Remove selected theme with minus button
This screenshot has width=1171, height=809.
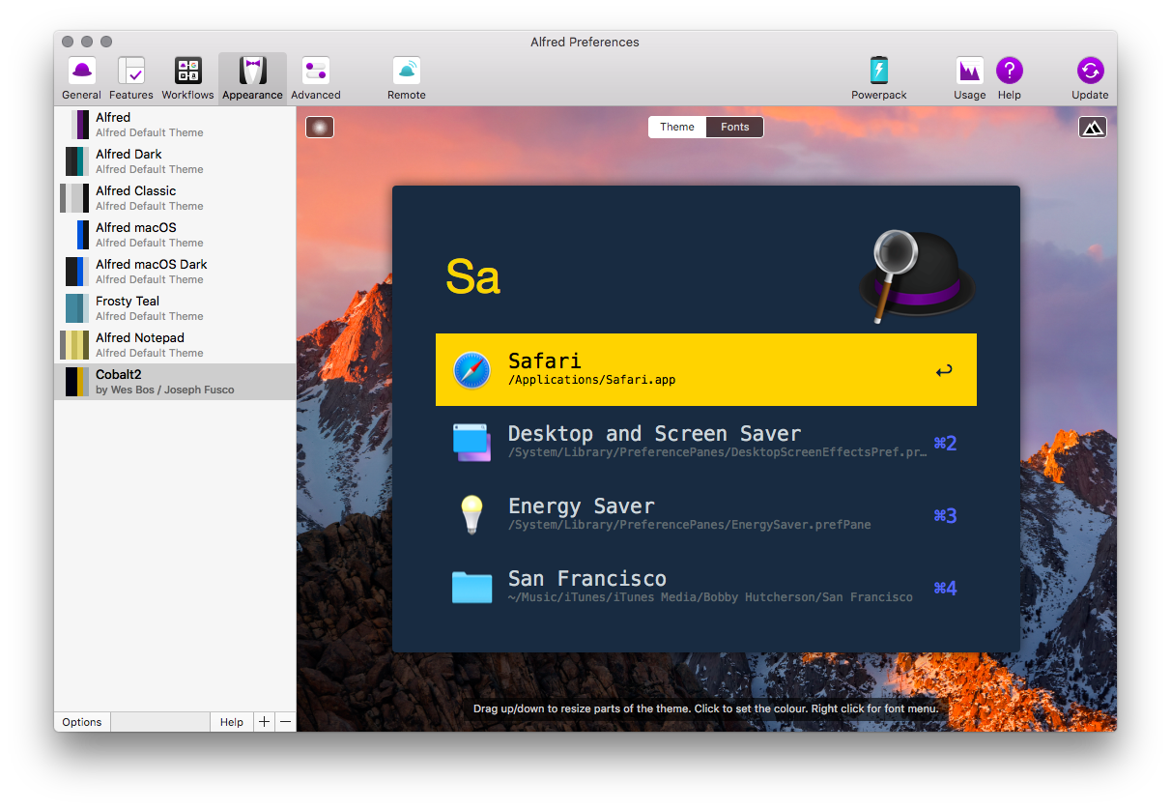coord(285,722)
